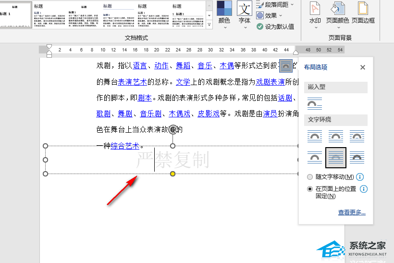Screen dimensions: 394x263
Task: Select the 随文字移动 radio button
Action: pyautogui.click(x=310, y=177)
